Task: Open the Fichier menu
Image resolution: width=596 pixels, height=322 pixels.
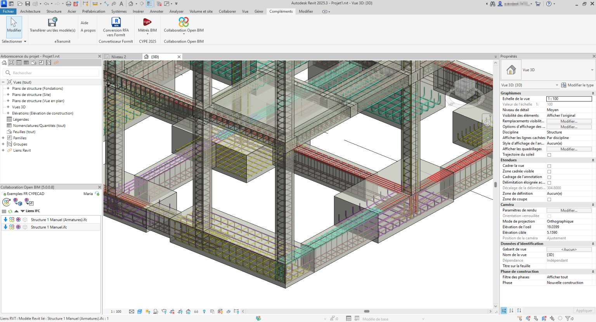Action: pyautogui.click(x=8, y=11)
